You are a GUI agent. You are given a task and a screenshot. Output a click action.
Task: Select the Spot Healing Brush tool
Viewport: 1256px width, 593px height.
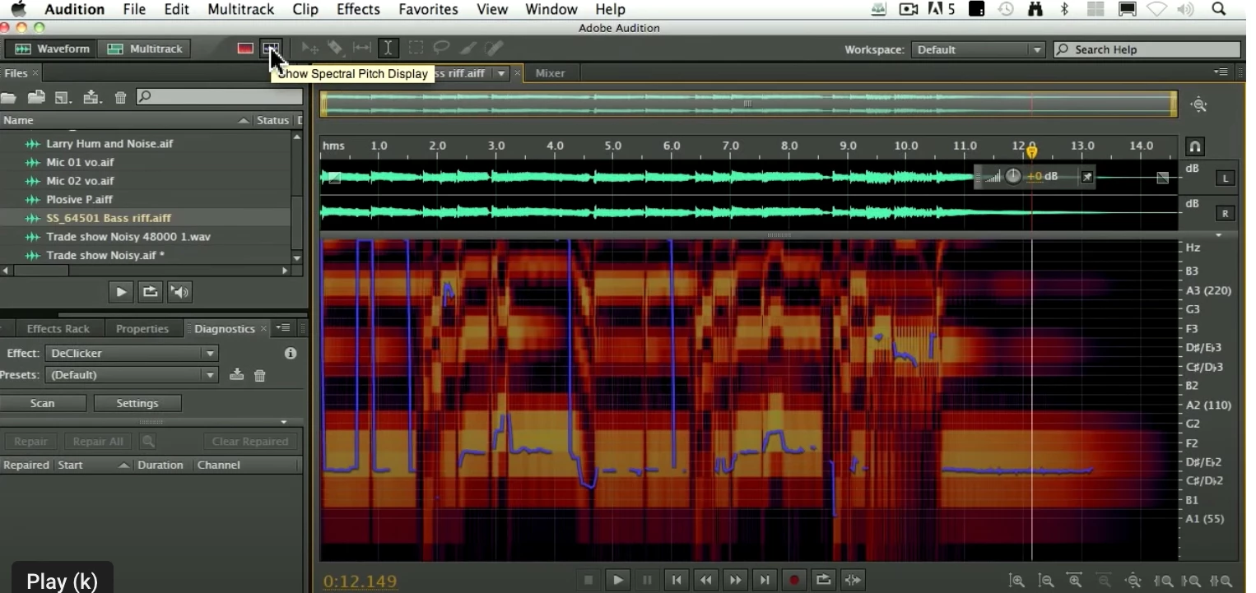tap(493, 49)
